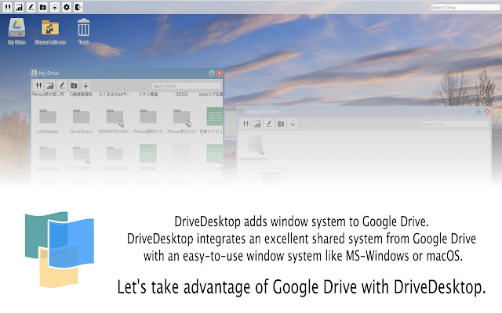The image size is (502, 313).
Task: Focus Search Drive field inside My Drive window
Action: [187, 86]
